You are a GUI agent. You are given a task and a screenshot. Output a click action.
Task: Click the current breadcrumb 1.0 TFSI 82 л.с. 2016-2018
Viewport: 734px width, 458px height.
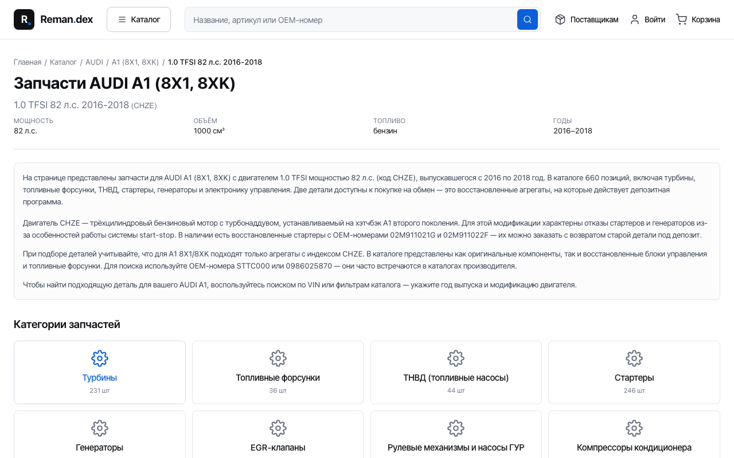[215, 62]
